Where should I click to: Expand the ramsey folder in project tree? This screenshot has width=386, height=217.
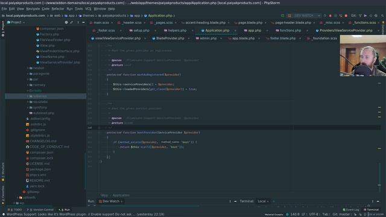tap(28, 85)
